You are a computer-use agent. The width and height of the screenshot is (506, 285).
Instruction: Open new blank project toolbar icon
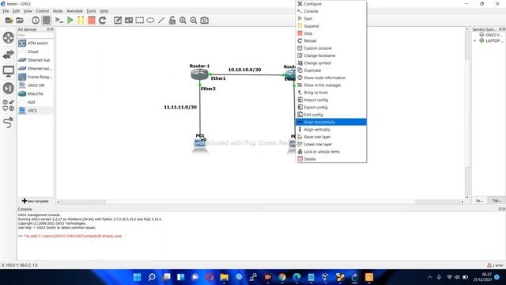point(9,21)
